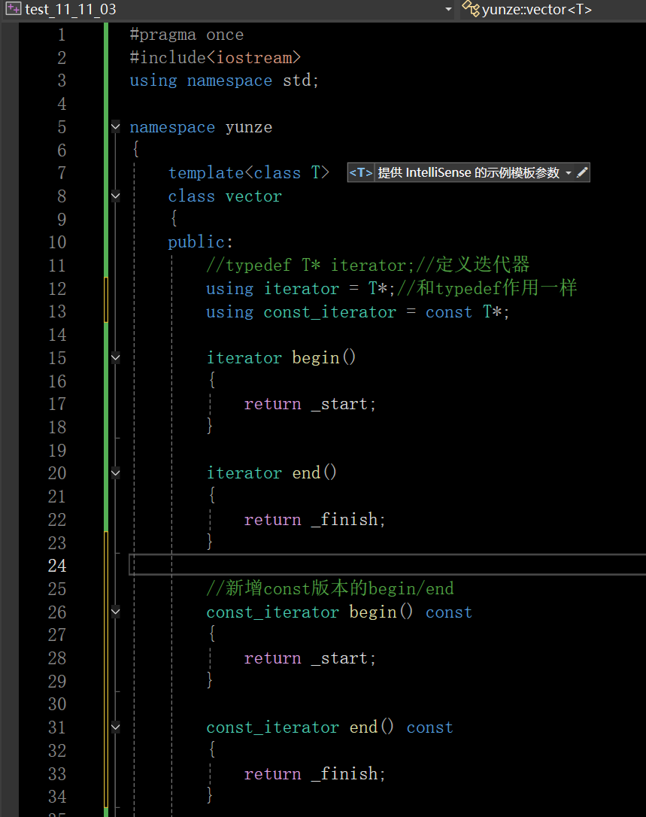Click the <T> template parameter icon
The image size is (646, 817).
360,172
